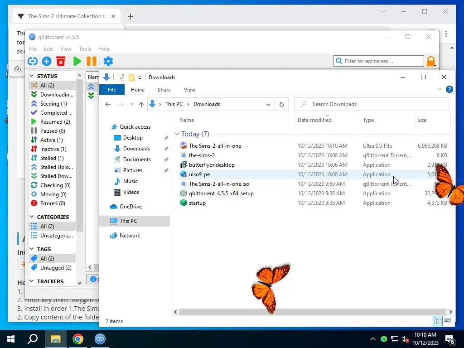Collapse the CATEGORIES section
The image size is (464, 348).
(x=32, y=217)
